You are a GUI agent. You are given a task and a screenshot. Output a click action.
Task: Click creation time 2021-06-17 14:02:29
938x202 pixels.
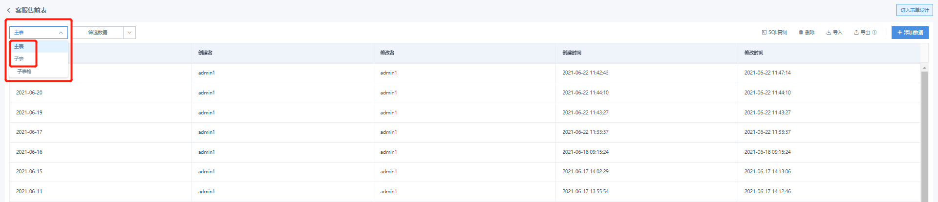point(585,171)
